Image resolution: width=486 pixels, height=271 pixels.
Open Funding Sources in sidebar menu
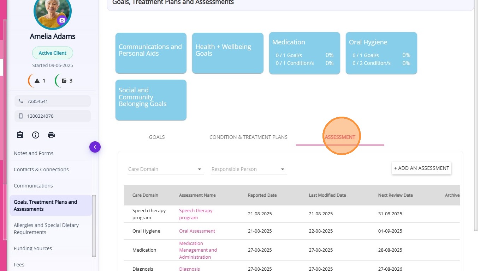pyautogui.click(x=33, y=248)
